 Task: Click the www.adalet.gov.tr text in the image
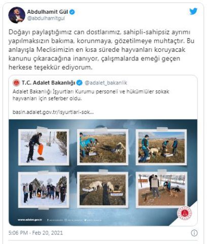(x=30, y=220)
